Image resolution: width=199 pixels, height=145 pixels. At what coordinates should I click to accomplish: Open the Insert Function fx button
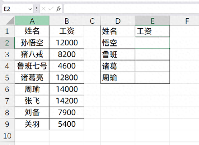[x=58, y=9]
